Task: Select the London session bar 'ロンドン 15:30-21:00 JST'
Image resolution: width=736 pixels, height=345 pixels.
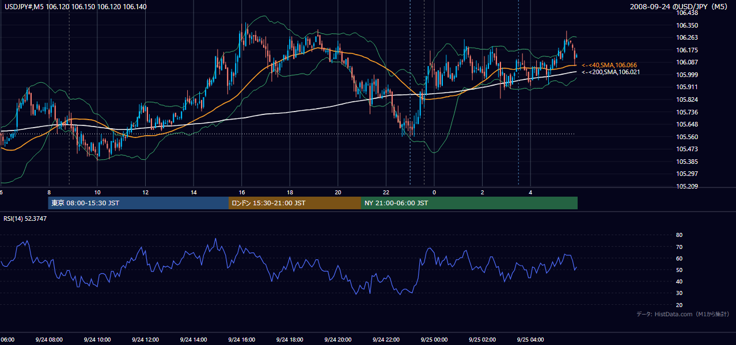Action: [x=295, y=203]
